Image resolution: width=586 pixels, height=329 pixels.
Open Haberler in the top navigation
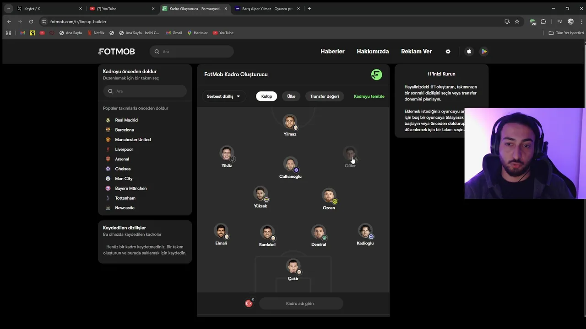coord(332,52)
